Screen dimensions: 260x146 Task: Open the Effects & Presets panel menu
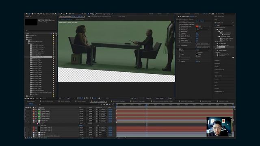[x=233, y=23]
